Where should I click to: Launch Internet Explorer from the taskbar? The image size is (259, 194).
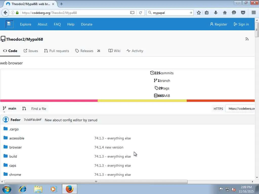coord(23,189)
